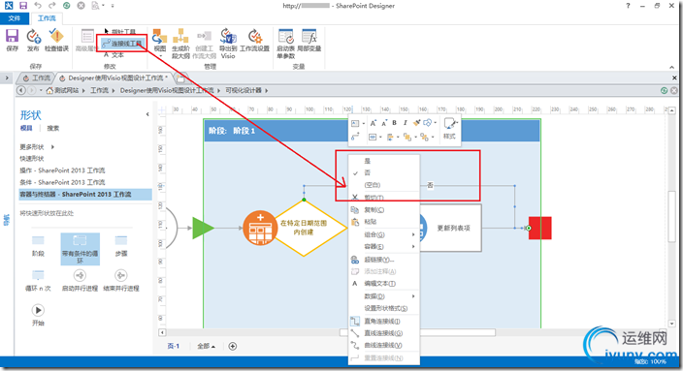
Task: Click the red stop terminator shape
Action: [x=539, y=228]
